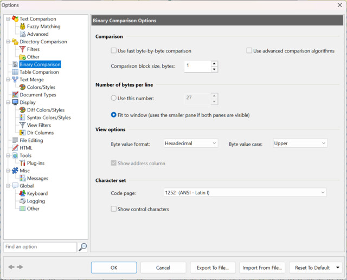Image resolution: width=347 pixels, height=280 pixels.
Task: Click the Table Comparison grid icon
Action: [x=15, y=72]
